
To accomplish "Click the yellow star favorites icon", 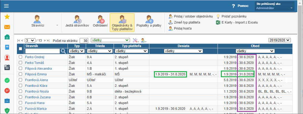I will tap(7, 17).
